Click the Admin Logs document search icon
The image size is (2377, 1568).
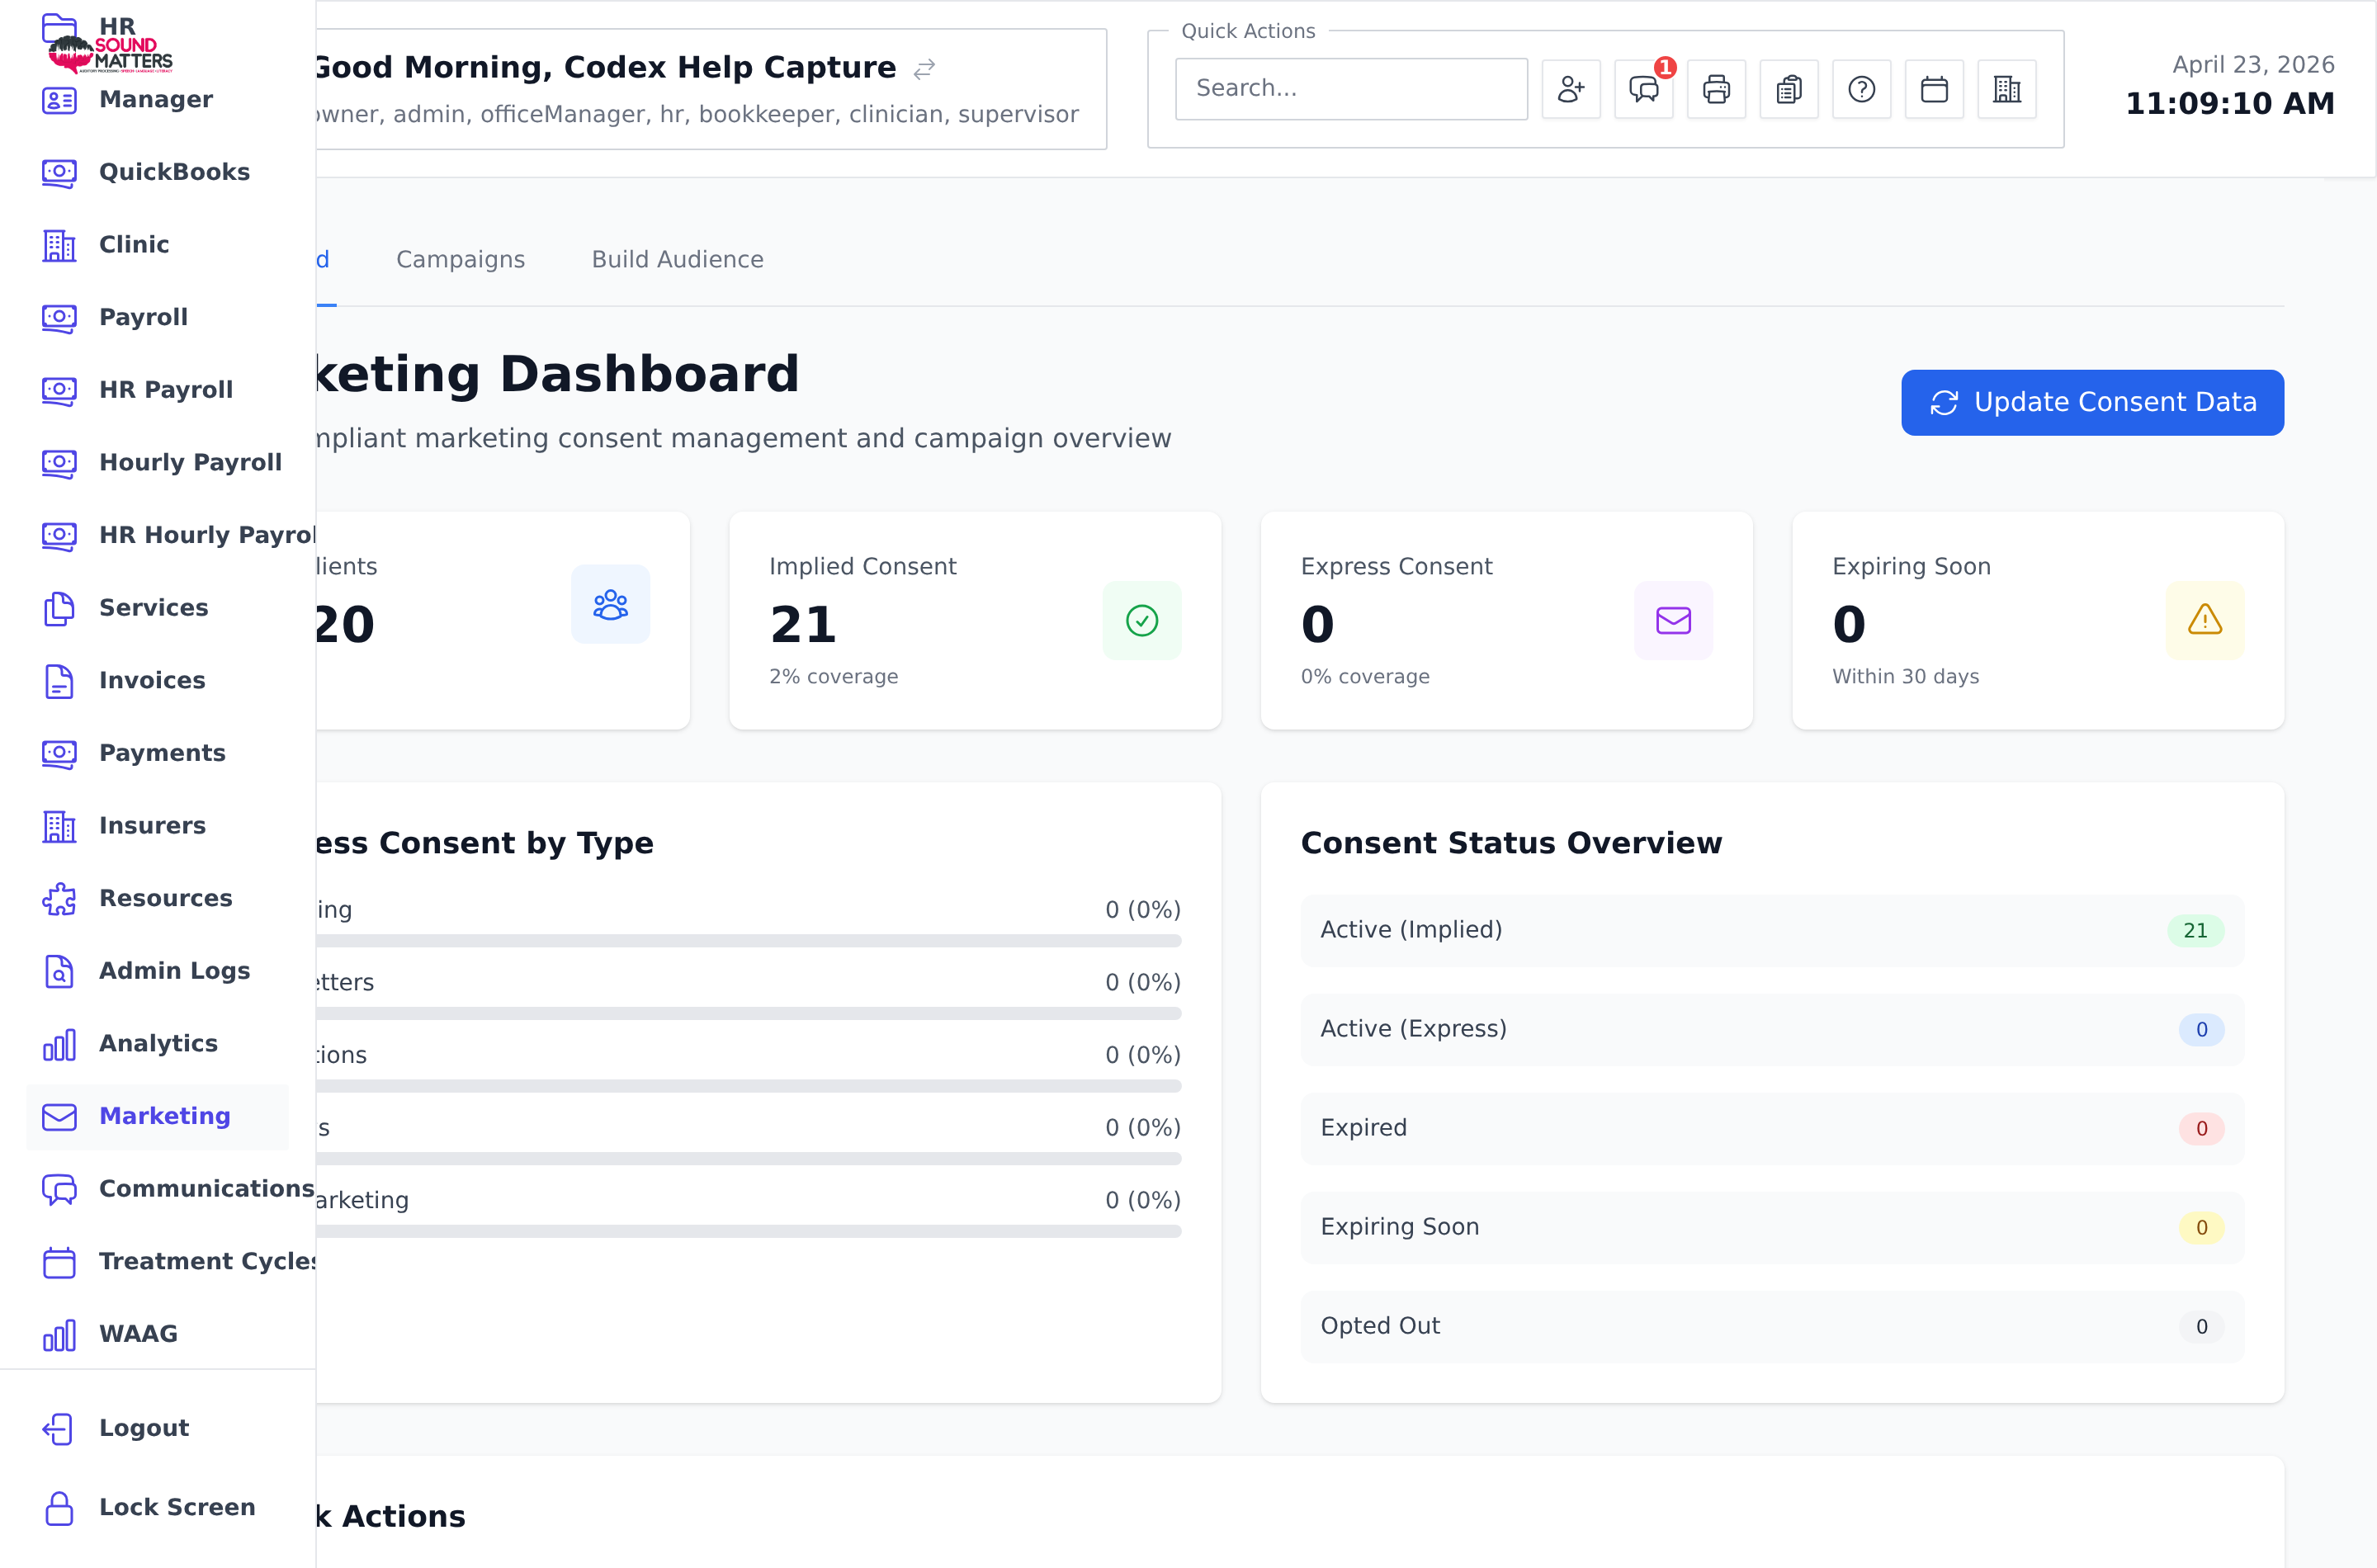(59, 971)
